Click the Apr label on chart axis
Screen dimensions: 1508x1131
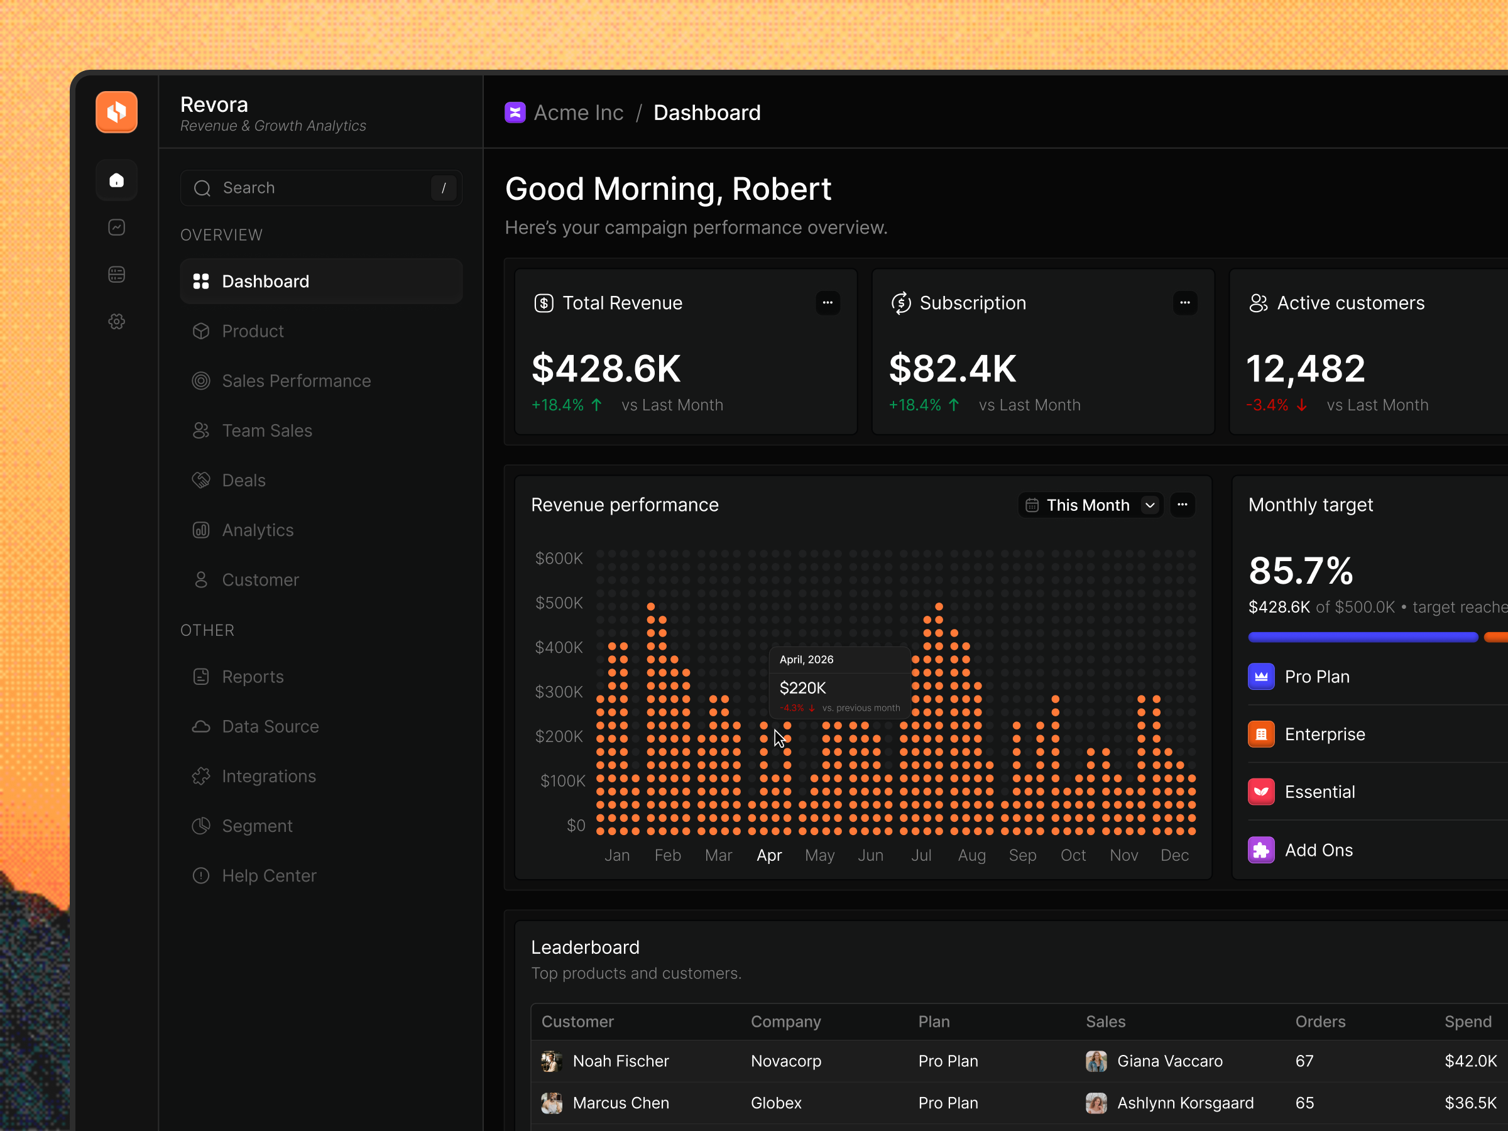tap(769, 855)
